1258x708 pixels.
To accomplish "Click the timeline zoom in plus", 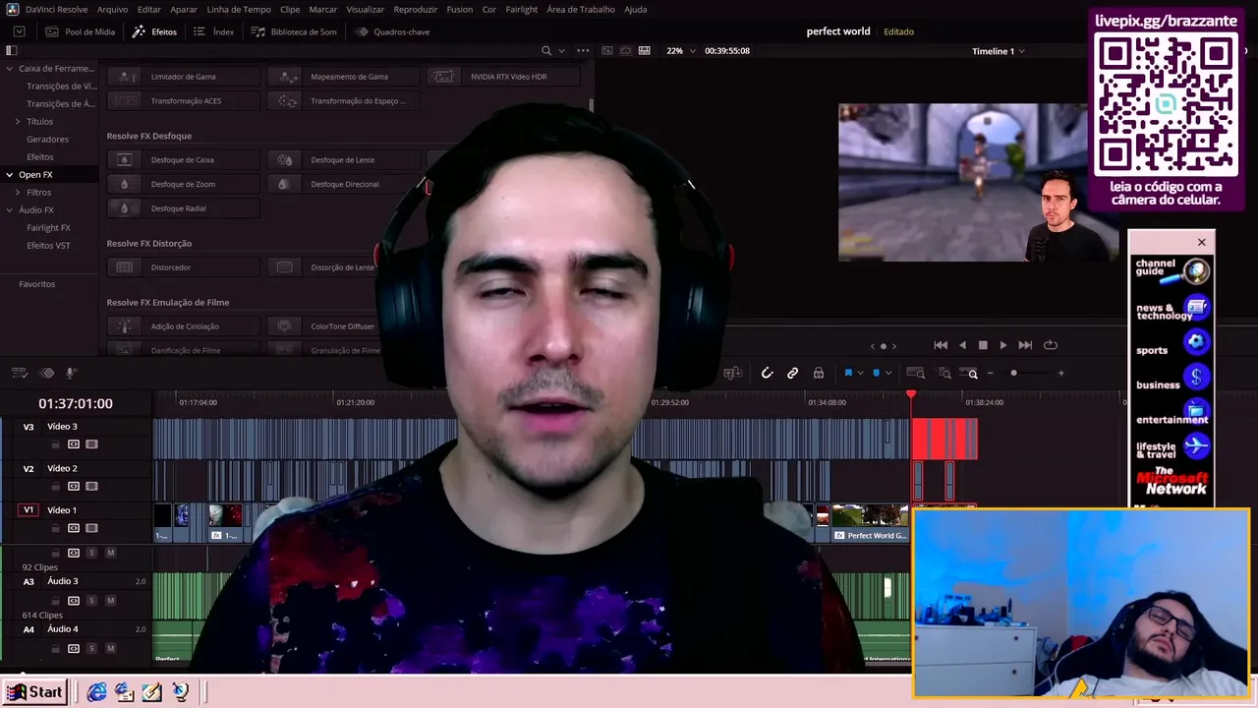I will pos(1060,373).
